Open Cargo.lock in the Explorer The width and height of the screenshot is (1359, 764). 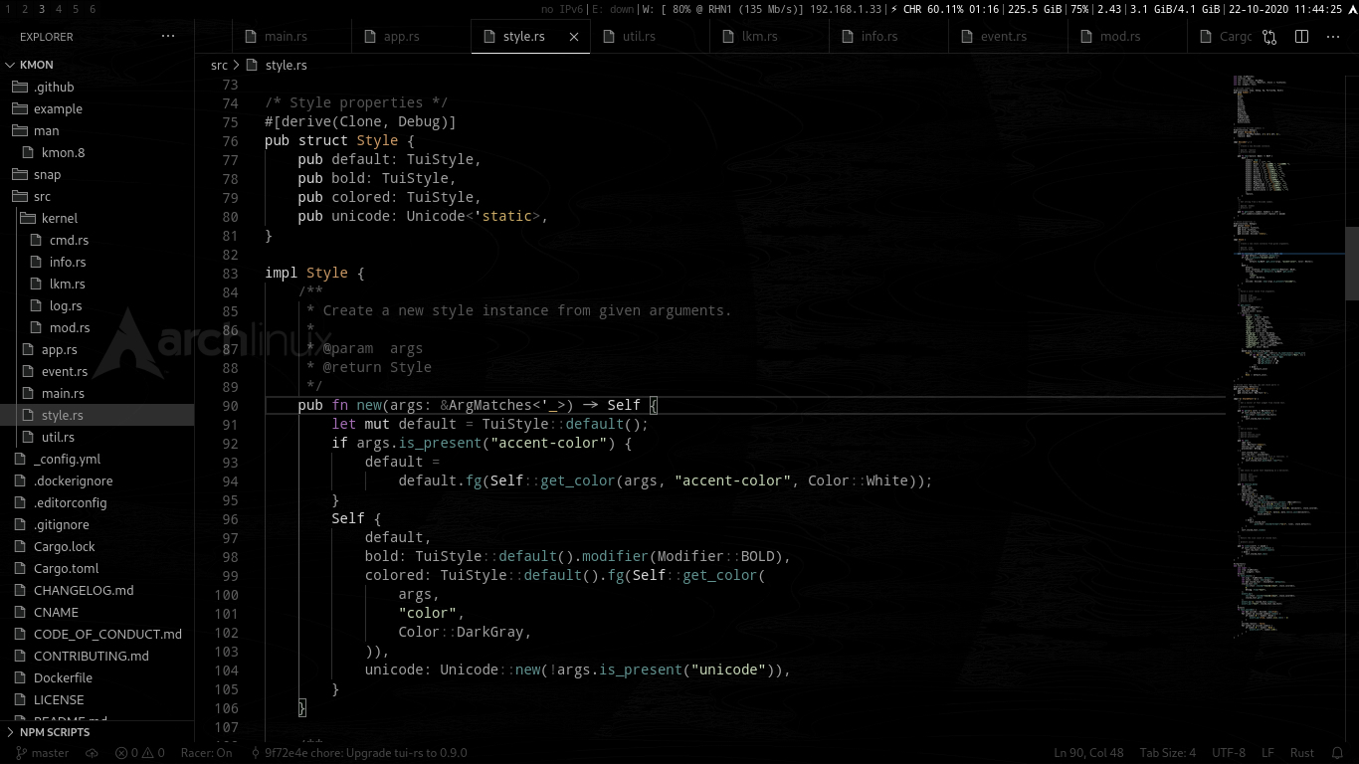pyautogui.click(x=65, y=546)
